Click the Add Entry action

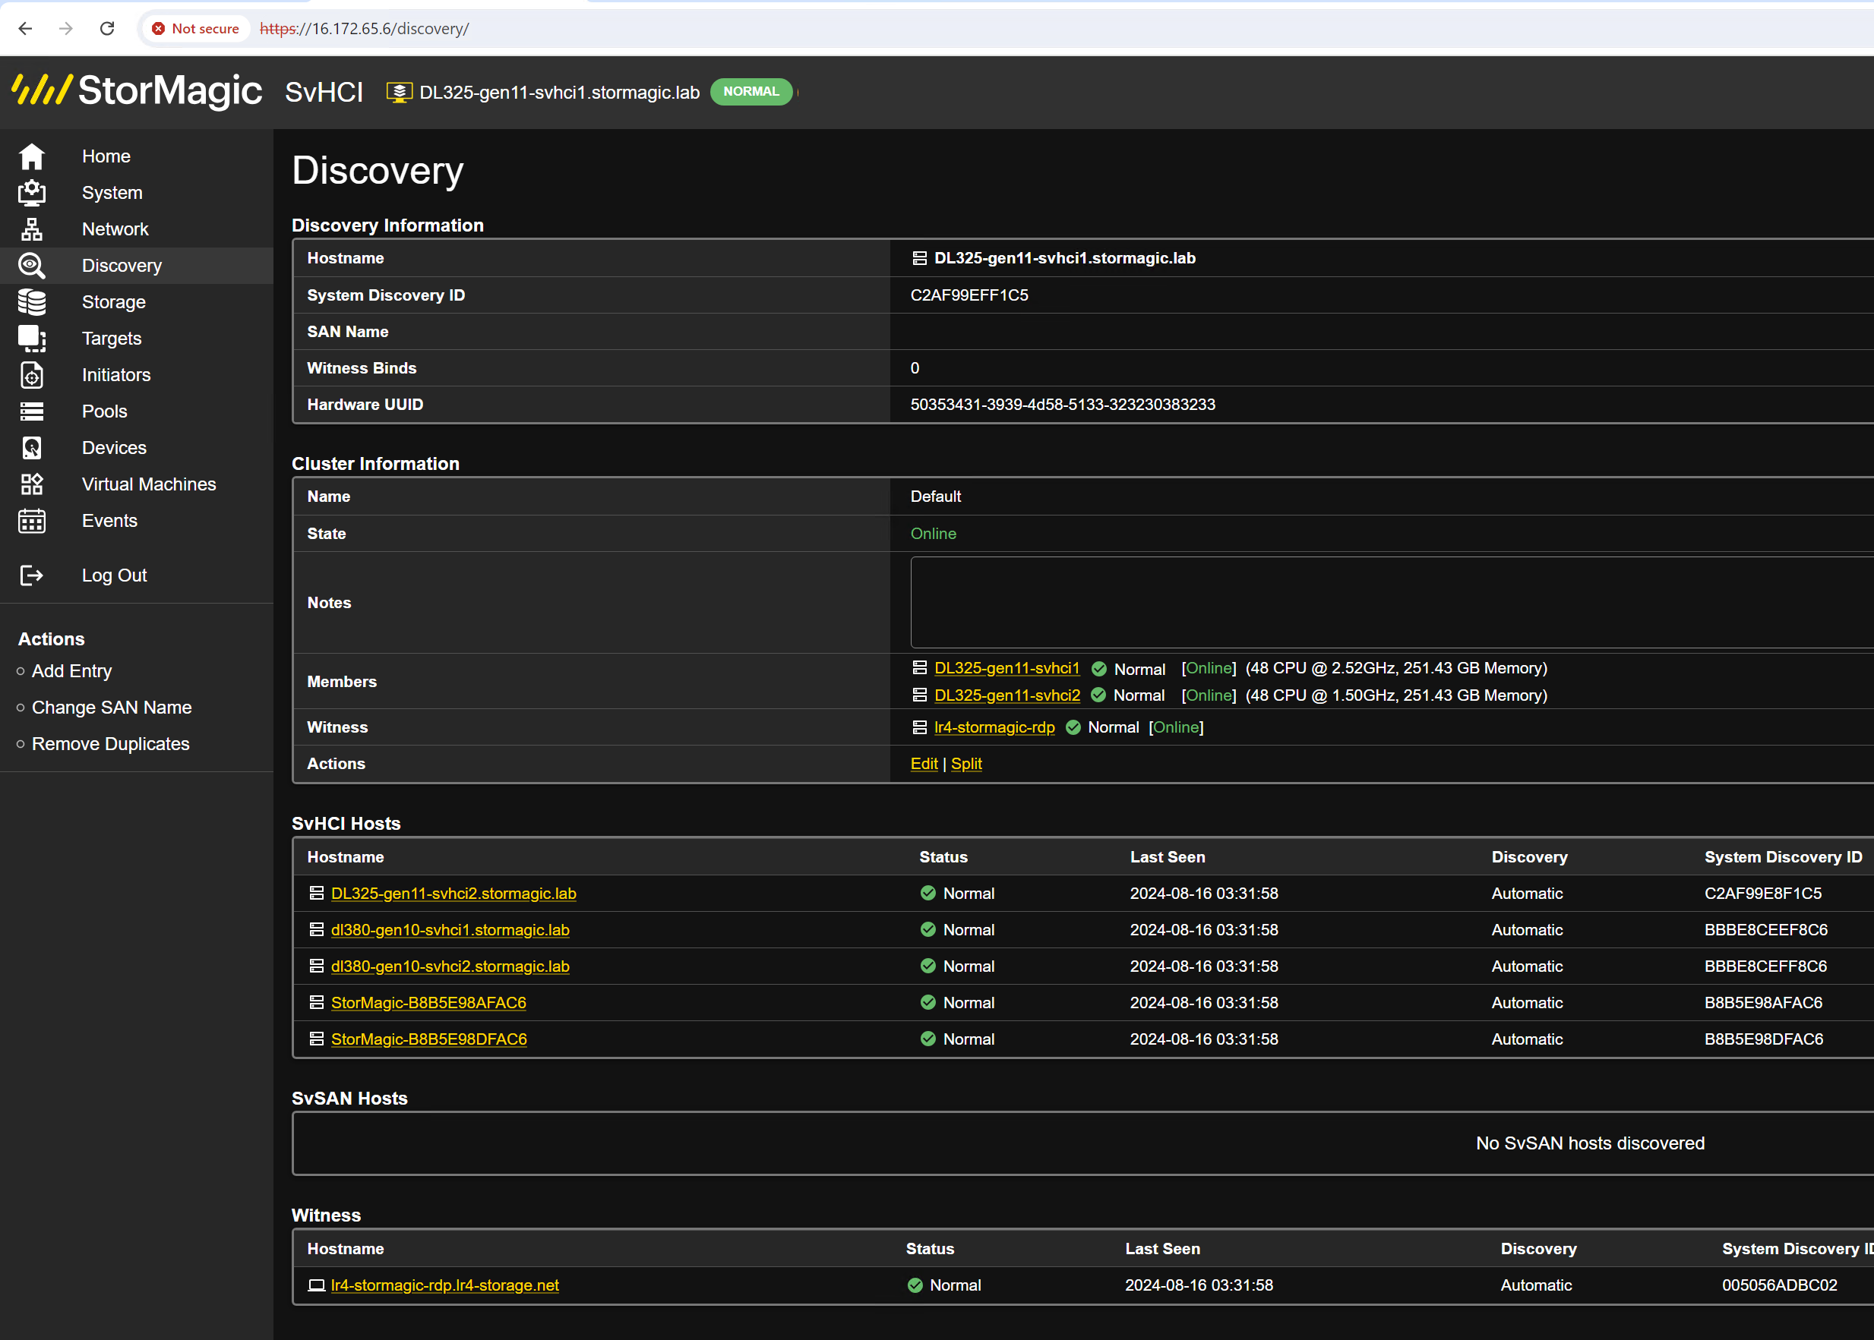[72, 671]
